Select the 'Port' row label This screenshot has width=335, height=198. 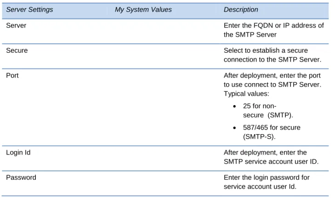point(12,75)
